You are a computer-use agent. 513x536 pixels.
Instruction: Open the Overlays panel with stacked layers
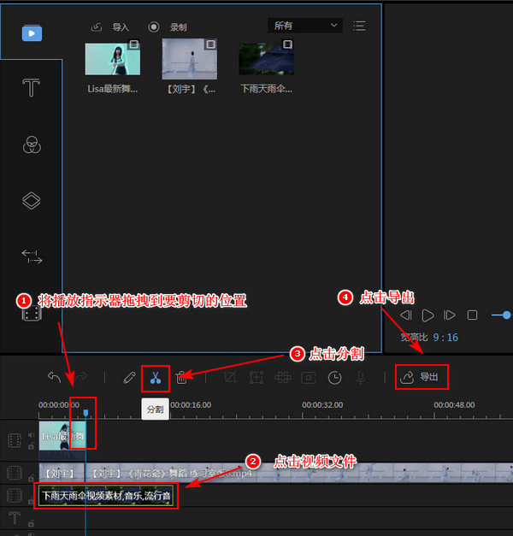point(31,201)
